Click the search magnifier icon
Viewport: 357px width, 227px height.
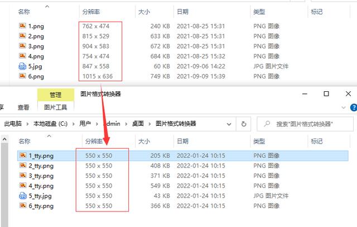coord(267,124)
